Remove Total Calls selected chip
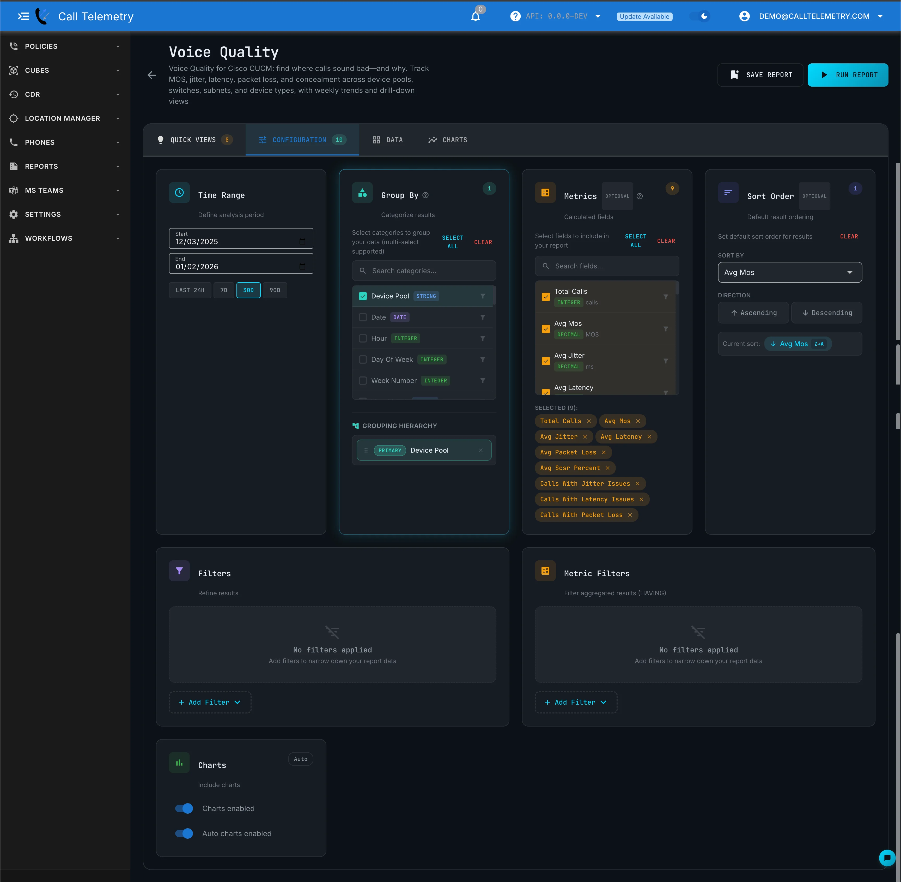 point(588,421)
